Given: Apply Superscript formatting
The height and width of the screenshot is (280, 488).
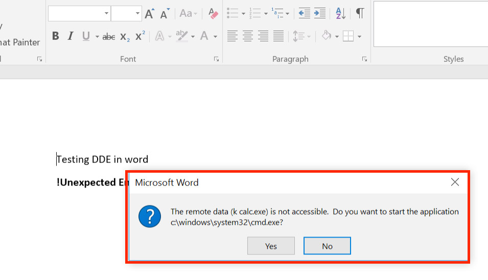Looking at the screenshot, I should (140, 35).
